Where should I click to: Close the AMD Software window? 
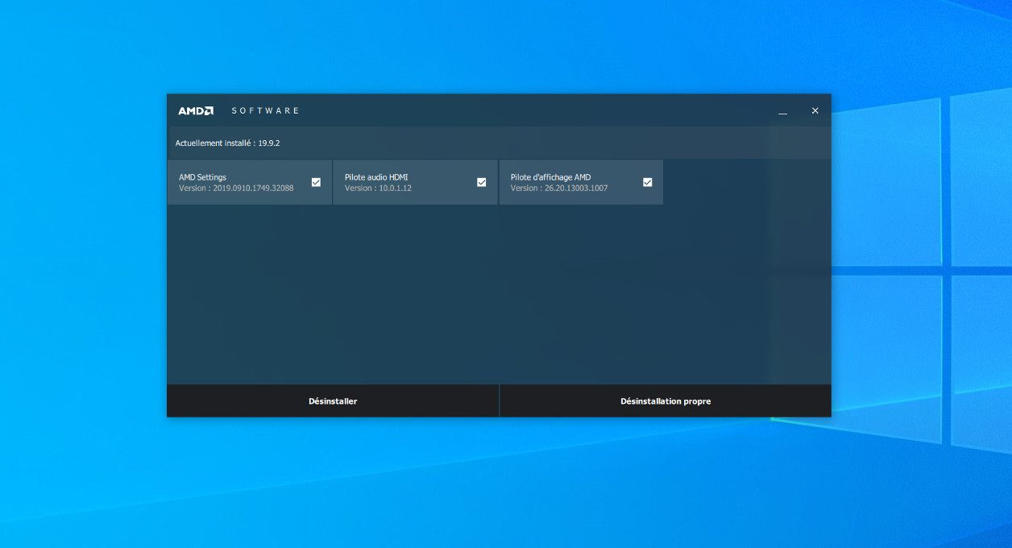815,110
